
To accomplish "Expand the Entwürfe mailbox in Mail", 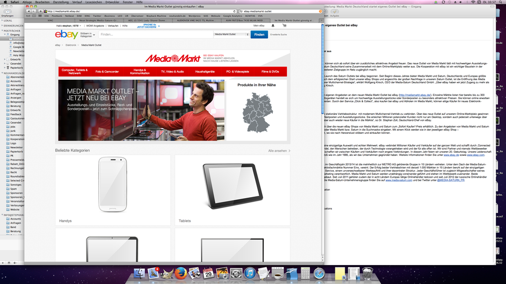I will tap(5, 59).
